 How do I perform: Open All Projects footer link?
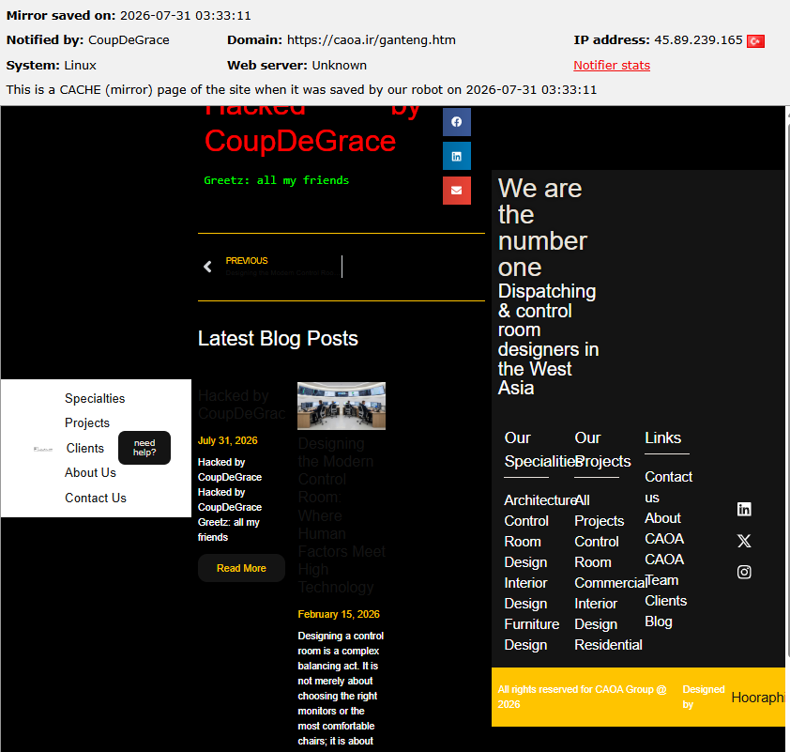coord(599,511)
